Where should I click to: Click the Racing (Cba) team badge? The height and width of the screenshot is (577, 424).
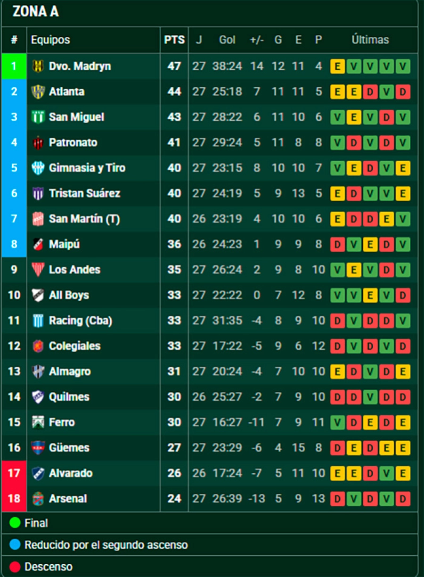tap(38, 321)
